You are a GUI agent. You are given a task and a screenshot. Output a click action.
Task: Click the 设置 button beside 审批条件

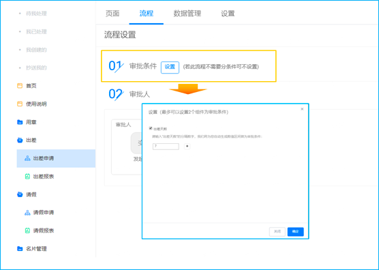click(170, 67)
